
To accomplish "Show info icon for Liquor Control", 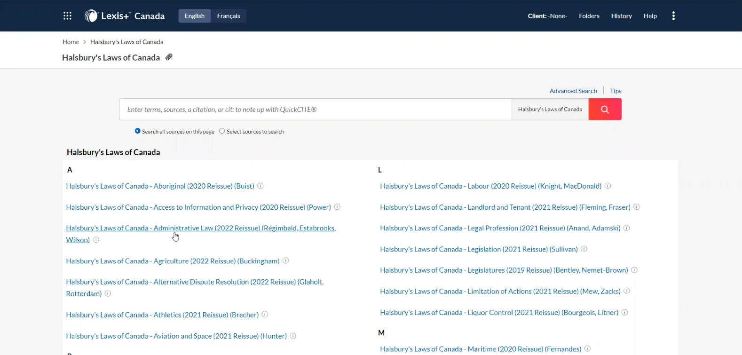I will coord(624,312).
